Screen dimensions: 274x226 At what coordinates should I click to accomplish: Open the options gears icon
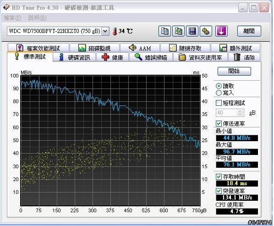click(x=206, y=31)
